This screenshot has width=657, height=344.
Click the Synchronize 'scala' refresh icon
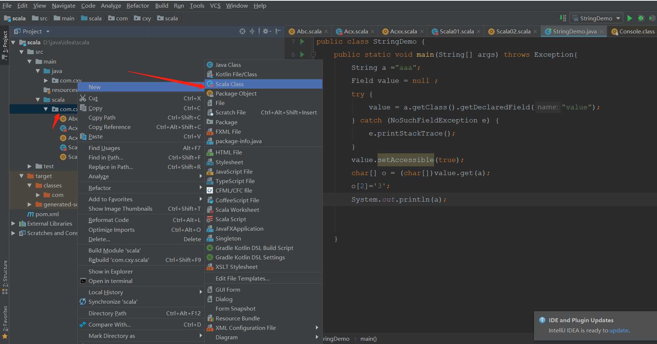click(x=83, y=301)
